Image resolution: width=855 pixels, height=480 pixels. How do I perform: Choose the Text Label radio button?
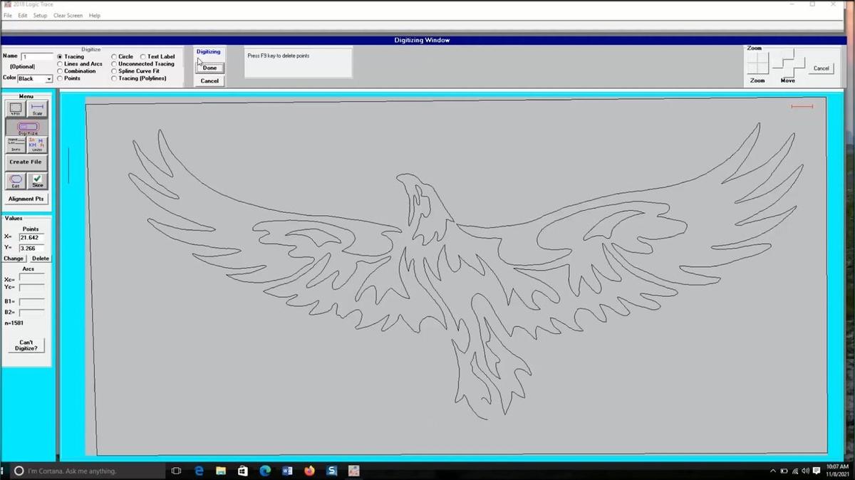click(143, 57)
